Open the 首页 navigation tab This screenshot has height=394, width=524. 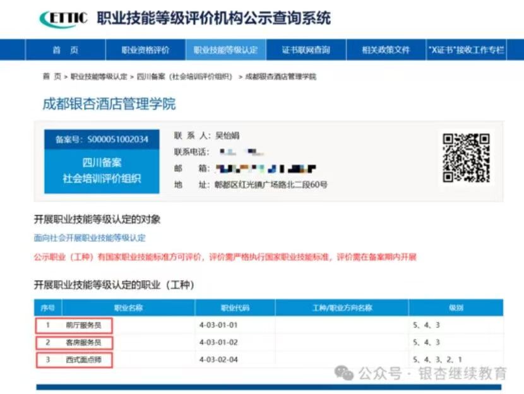pos(66,50)
